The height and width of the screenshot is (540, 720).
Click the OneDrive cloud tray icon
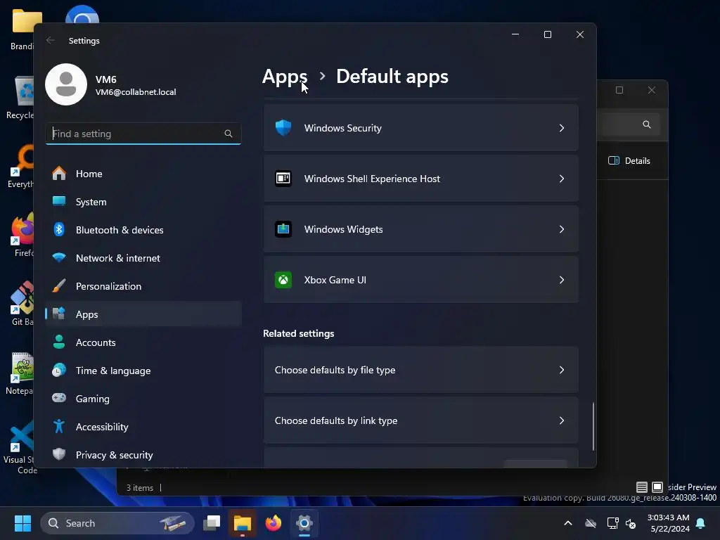(591, 523)
